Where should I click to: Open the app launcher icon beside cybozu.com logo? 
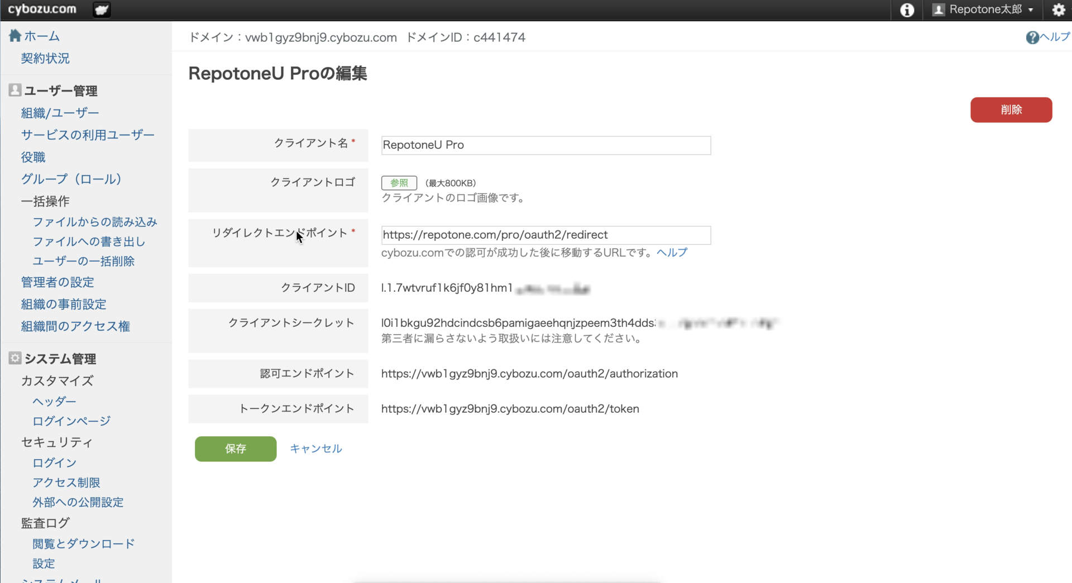[x=101, y=9]
